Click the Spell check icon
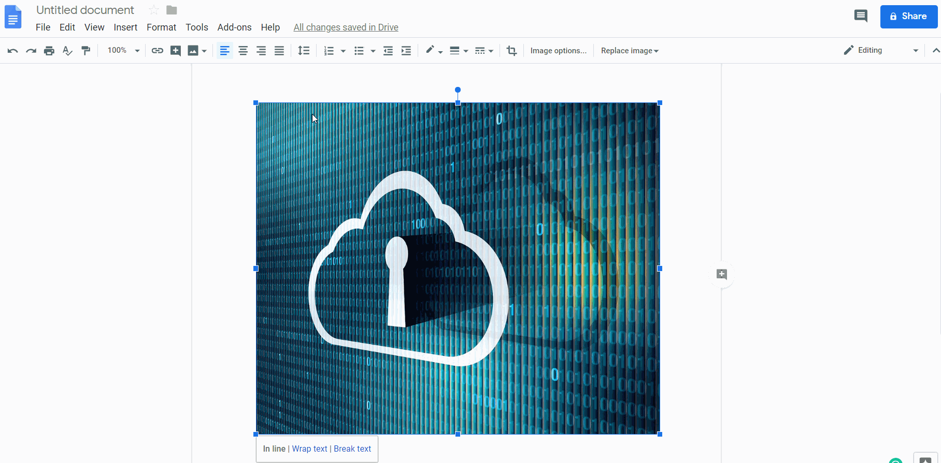The width and height of the screenshot is (941, 463). (67, 51)
